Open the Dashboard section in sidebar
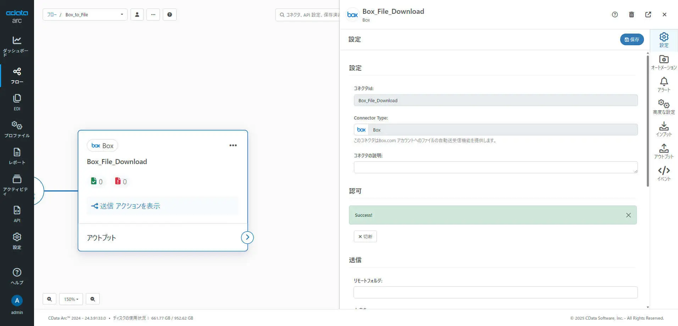Screen dimensions: 678x326 pos(17,46)
